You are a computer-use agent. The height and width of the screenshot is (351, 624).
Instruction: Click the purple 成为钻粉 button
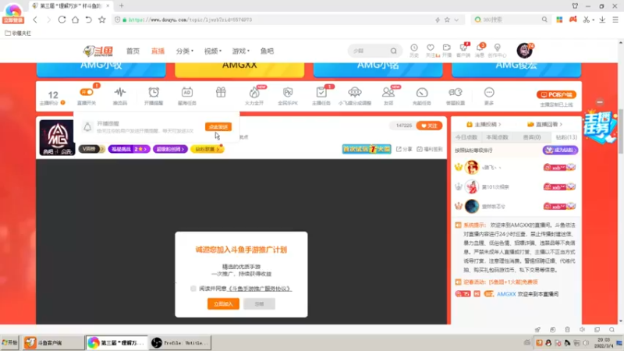[x=560, y=150]
